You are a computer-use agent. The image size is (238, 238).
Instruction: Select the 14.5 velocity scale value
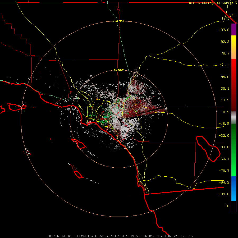225,100
